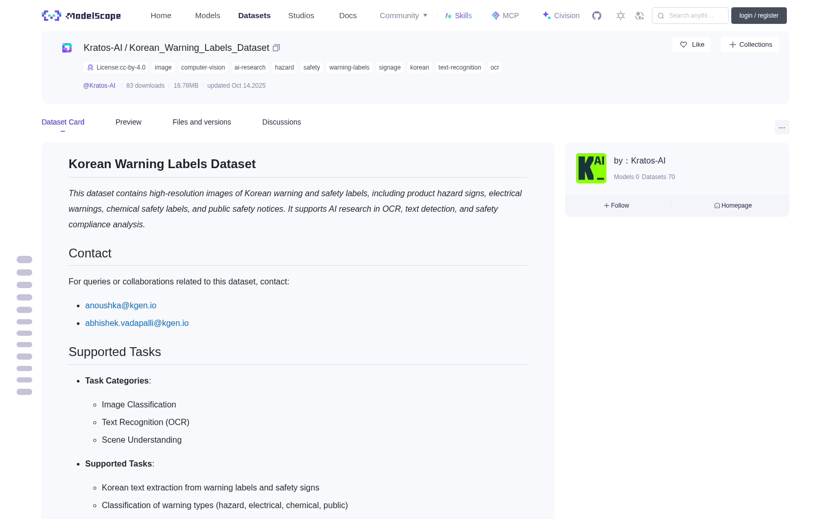Like this dataset with heart button

pos(691,45)
